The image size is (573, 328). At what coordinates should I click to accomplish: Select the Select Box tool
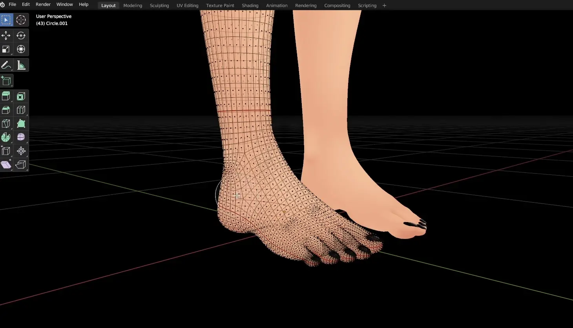[6, 20]
